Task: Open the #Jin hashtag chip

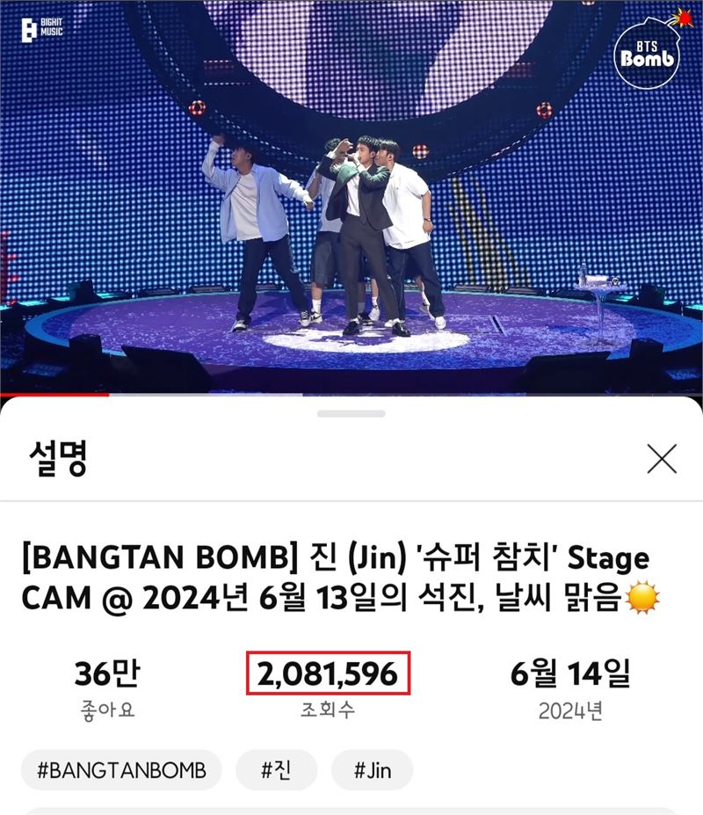Action: pos(372,770)
